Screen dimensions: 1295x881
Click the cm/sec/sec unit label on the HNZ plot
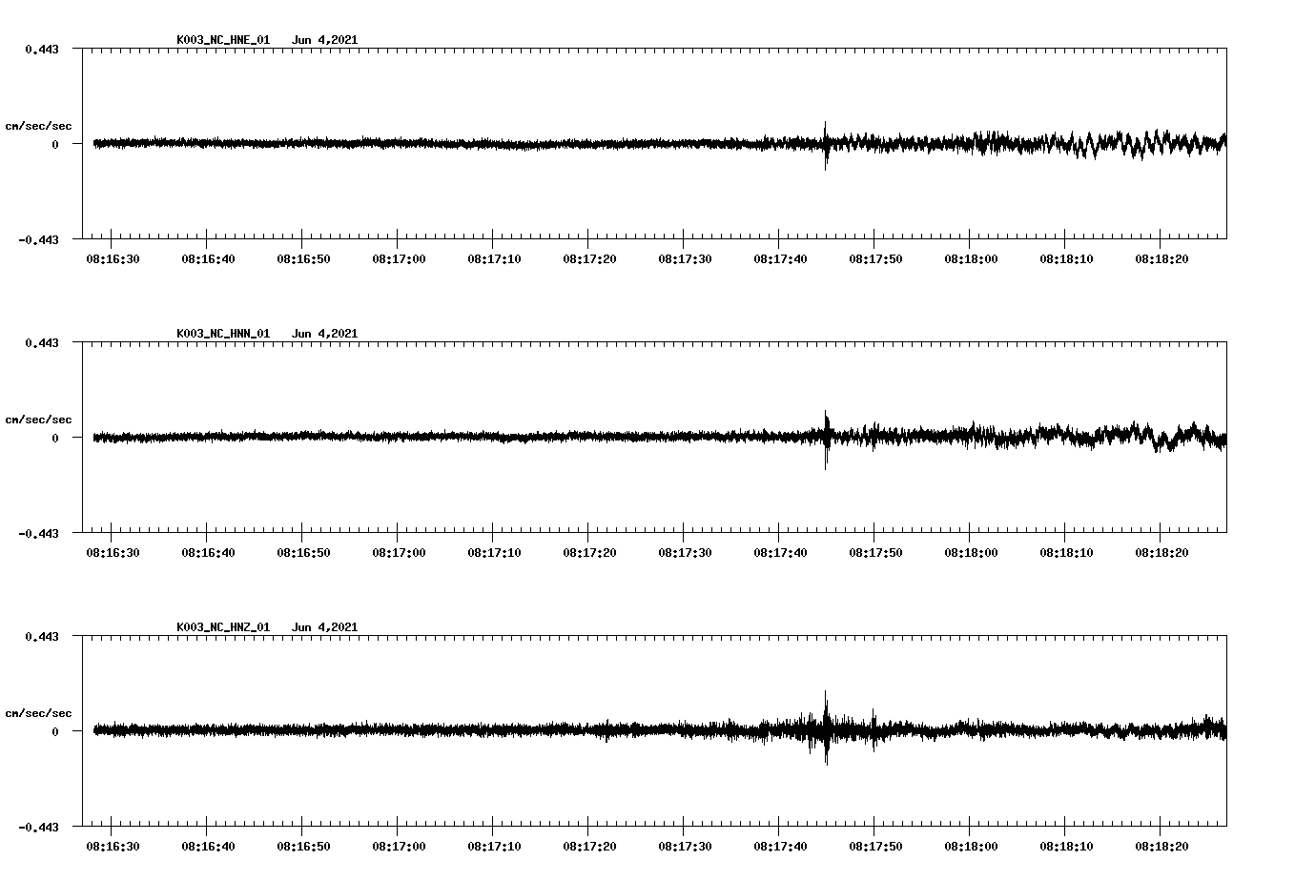click(x=39, y=713)
